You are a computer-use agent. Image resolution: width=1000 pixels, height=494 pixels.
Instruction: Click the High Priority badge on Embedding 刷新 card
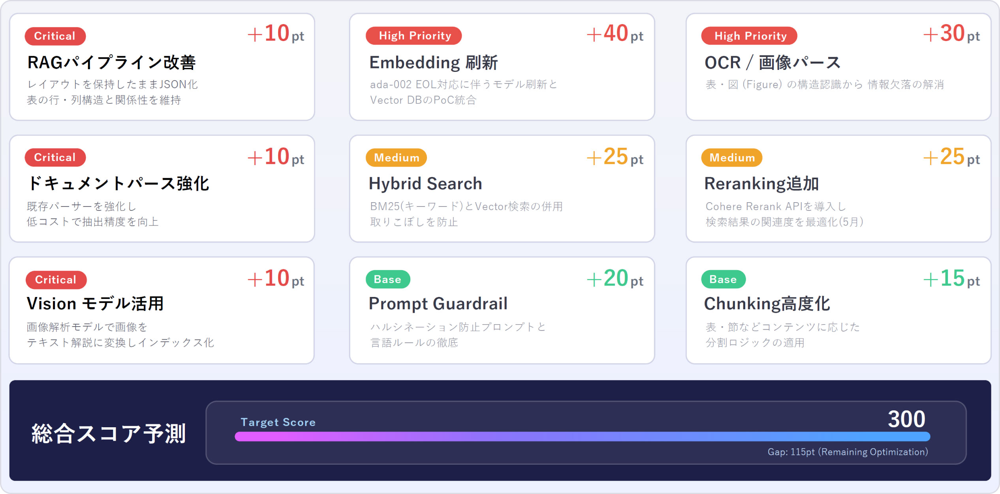click(414, 36)
